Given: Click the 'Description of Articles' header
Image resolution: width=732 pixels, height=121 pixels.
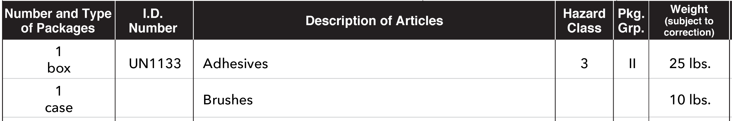Looking at the screenshot, I should (x=374, y=21).
